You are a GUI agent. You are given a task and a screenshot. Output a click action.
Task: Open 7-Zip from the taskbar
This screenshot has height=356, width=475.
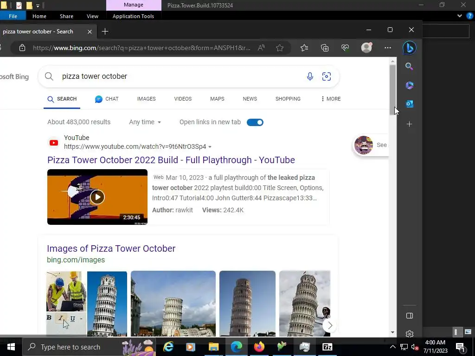[327, 347]
